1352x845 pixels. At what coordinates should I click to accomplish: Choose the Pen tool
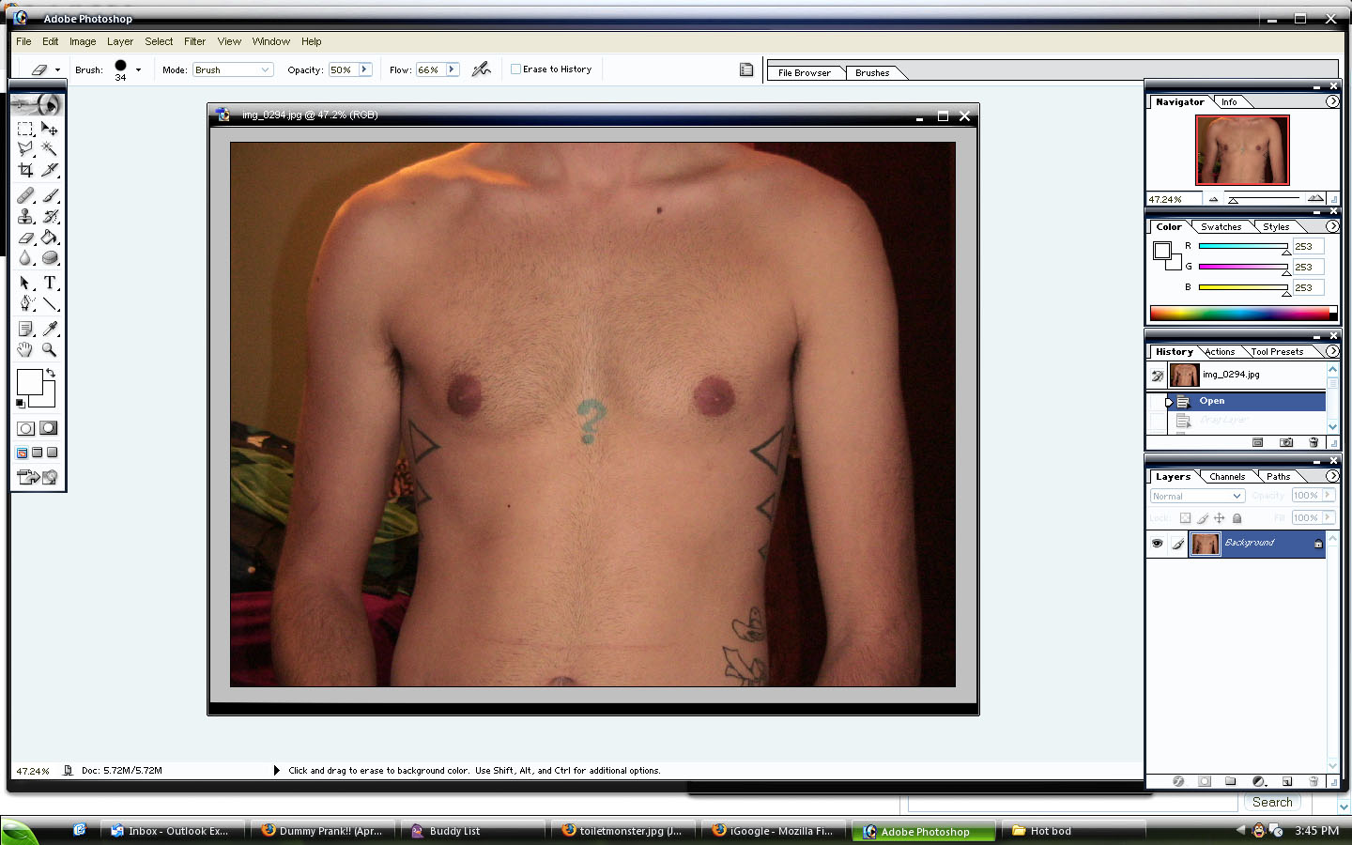[25, 303]
